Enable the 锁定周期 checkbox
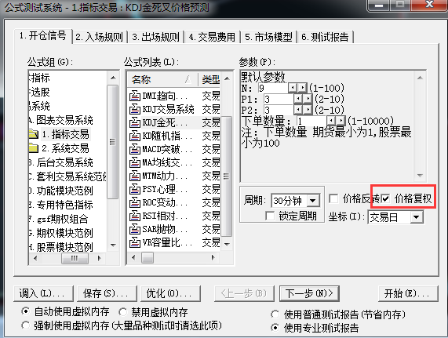448x338 pixels. point(270,216)
